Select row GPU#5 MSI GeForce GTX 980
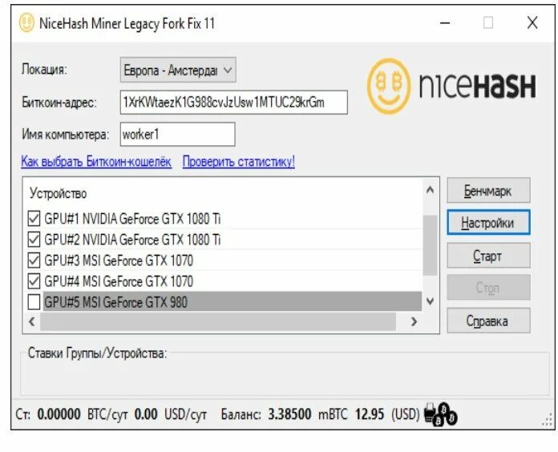This screenshot has height=452, width=558. click(x=232, y=302)
